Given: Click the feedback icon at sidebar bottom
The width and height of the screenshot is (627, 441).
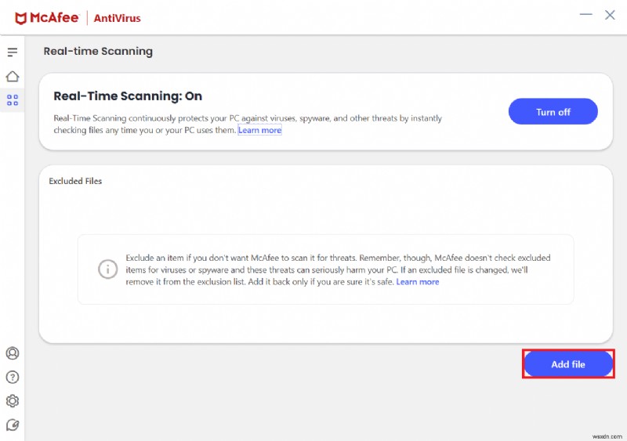Looking at the screenshot, I should click(12, 425).
